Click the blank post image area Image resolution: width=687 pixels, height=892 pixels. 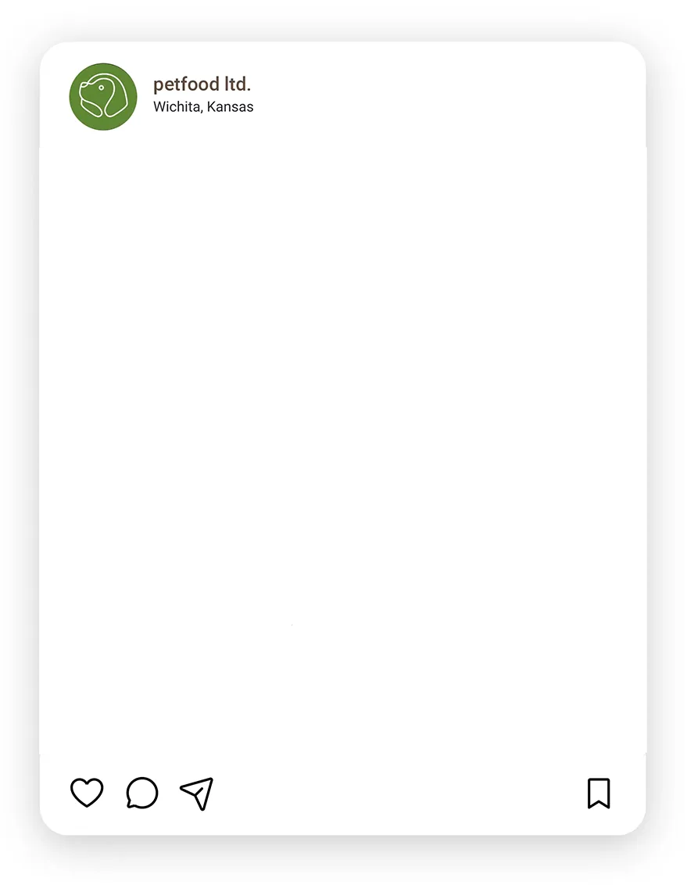[343, 450]
